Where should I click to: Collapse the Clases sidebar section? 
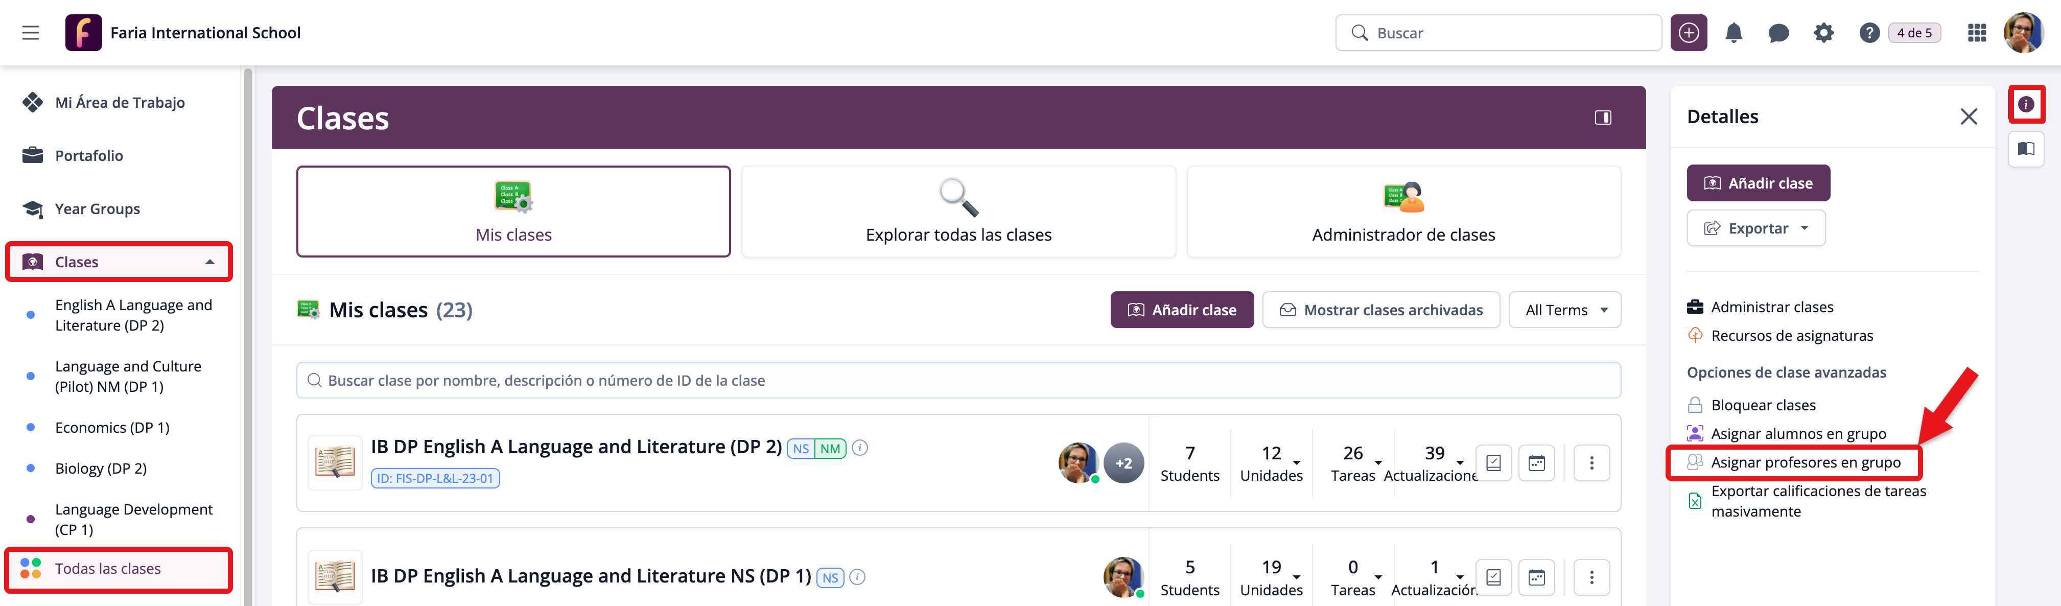[x=209, y=262]
